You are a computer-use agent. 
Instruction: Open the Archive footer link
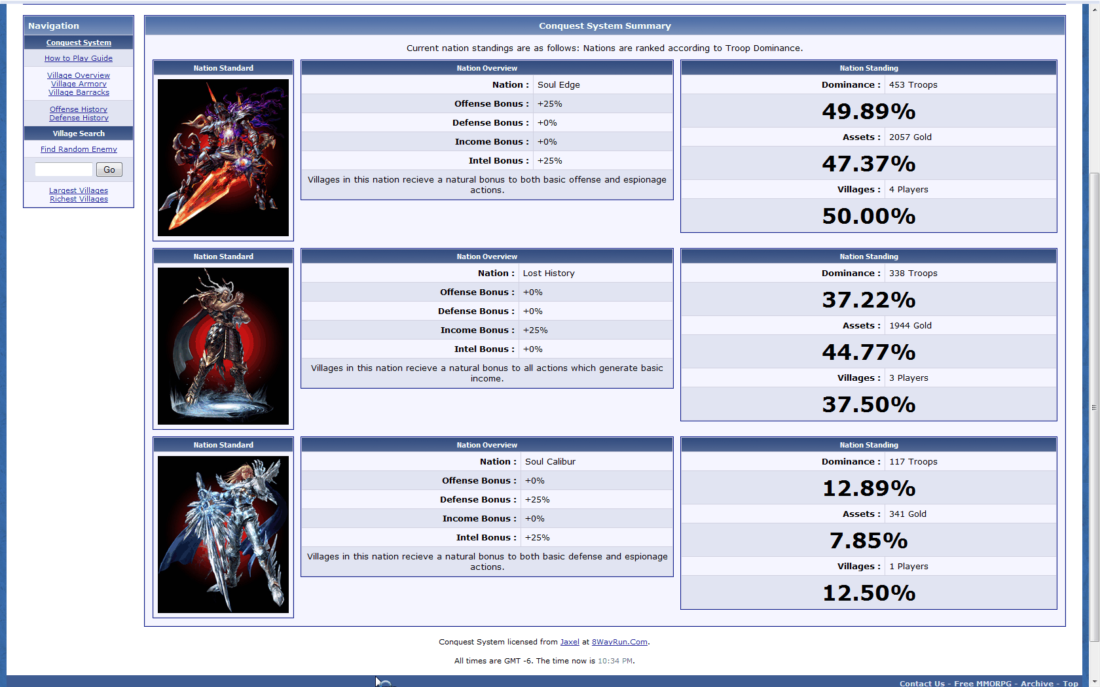click(1038, 683)
